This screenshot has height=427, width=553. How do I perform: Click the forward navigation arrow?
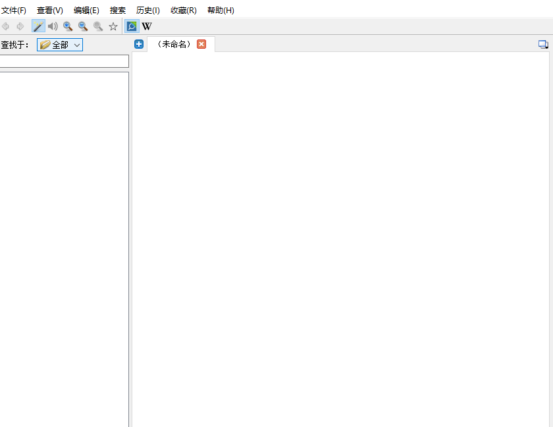coord(20,26)
